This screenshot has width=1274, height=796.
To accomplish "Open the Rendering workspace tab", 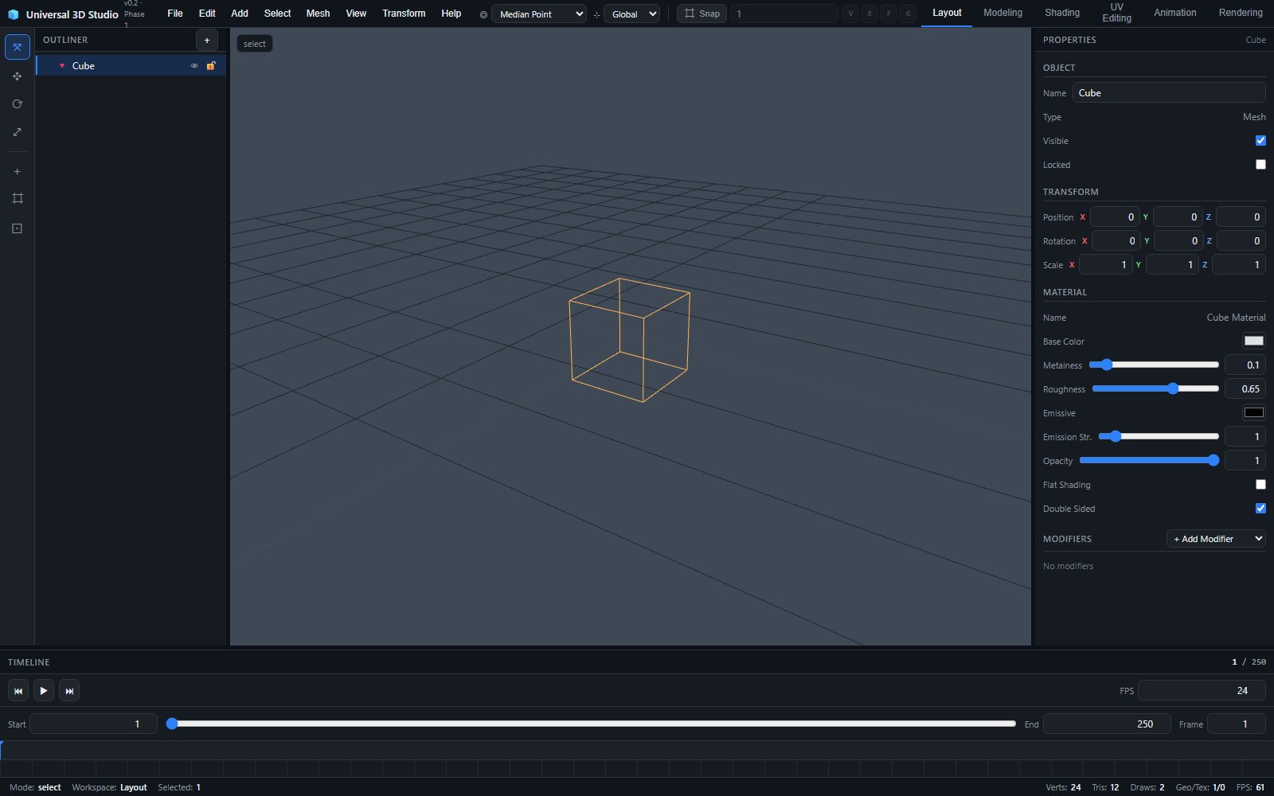I will (x=1241, y=13).
